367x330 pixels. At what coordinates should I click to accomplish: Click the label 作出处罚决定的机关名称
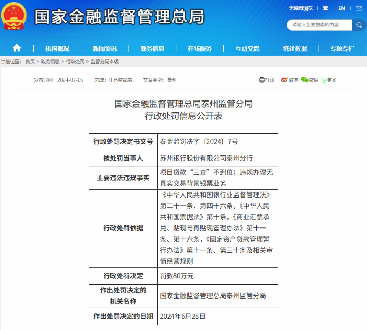point(123,296)
